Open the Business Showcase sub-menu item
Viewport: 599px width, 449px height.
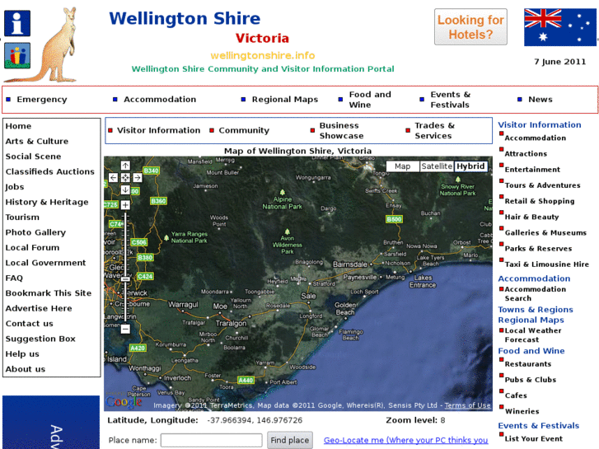pyautogui.click(x=342, y=131)
